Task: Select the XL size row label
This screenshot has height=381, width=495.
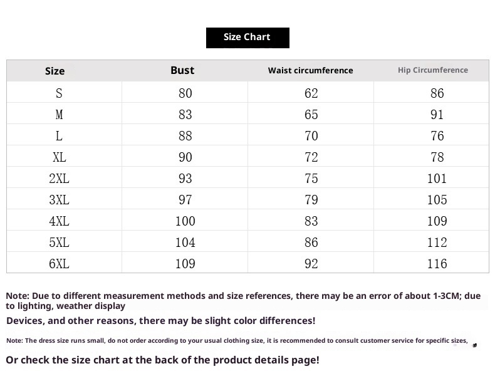Action: 59,157
